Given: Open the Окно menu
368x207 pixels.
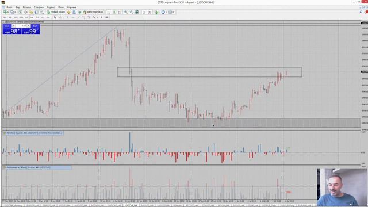Looking at the screenshot, I should (x=61, y=7).
